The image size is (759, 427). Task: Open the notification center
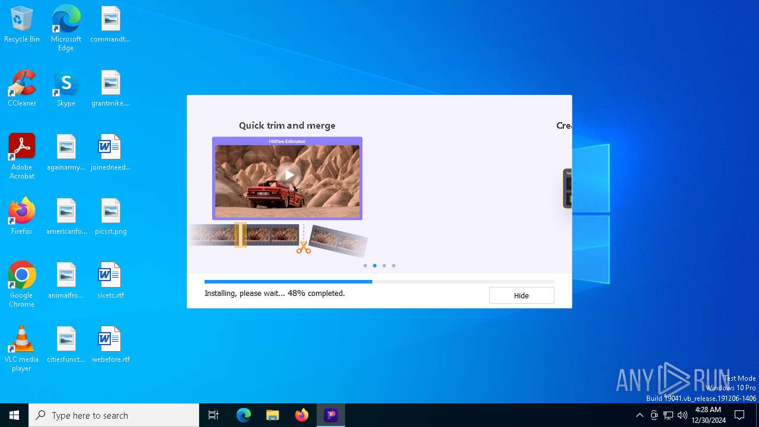[739, 415]
